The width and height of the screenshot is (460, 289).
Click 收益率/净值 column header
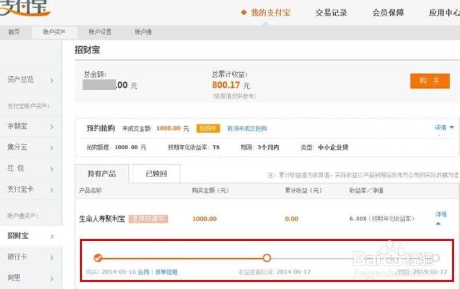coord(366,191)
